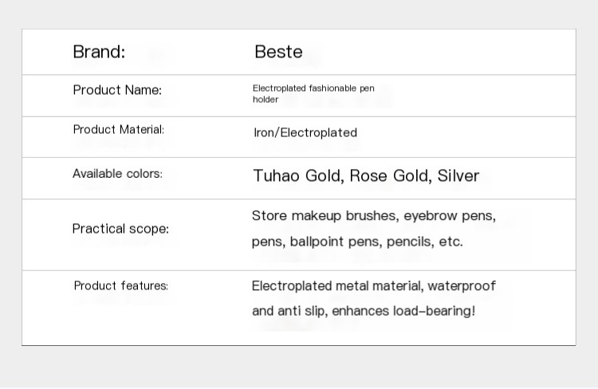
Task: Click the 'Practical scope:' label
Action: tap(120, 229)
